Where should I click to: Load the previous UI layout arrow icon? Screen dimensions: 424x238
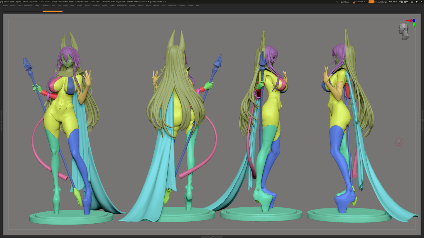click(391, 2)
